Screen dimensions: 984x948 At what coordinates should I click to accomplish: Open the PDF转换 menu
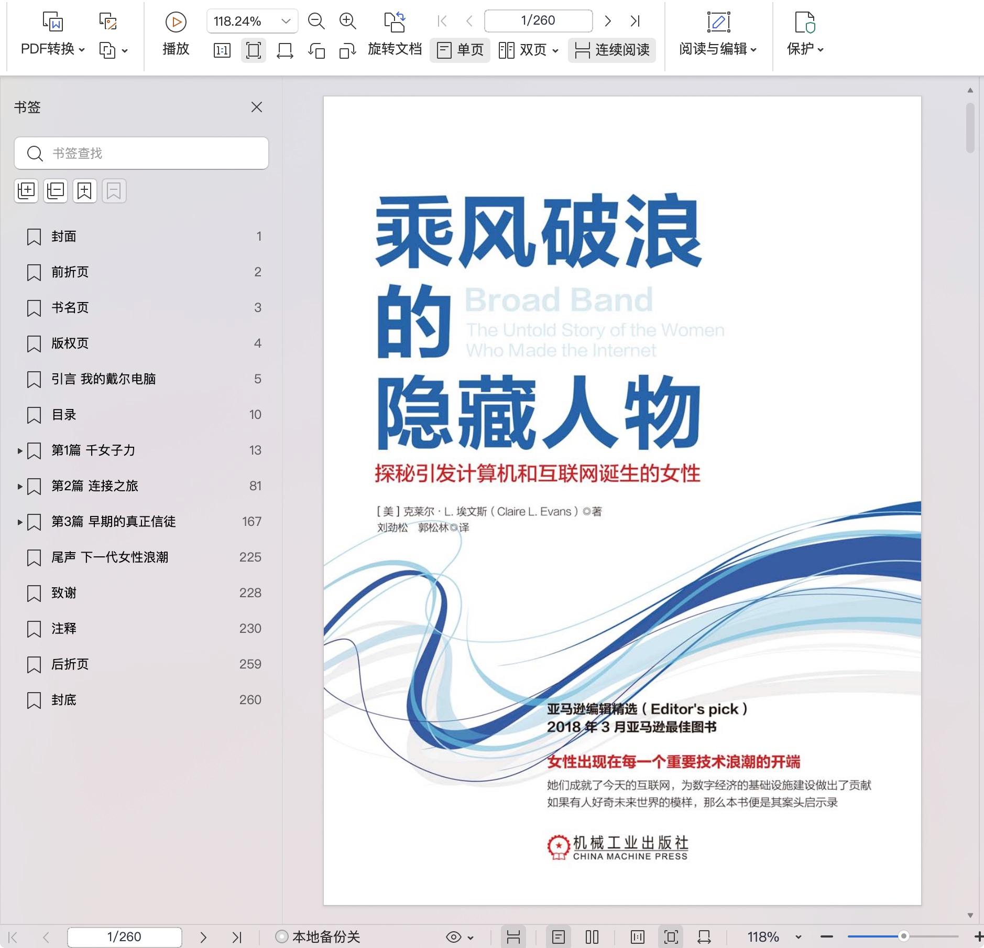pyautogui.click(x=52, y=49)
